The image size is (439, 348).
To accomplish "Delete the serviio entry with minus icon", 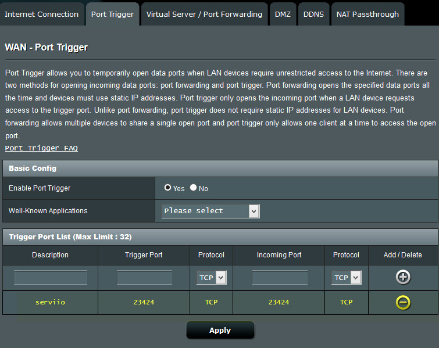I will tap(403, 302).
